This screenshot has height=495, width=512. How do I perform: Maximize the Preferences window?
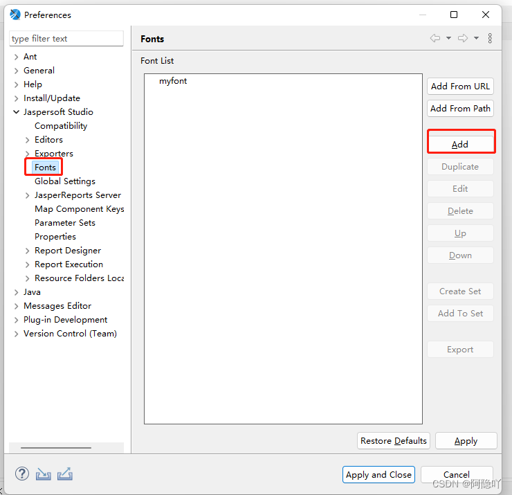[x=454, y=15]
